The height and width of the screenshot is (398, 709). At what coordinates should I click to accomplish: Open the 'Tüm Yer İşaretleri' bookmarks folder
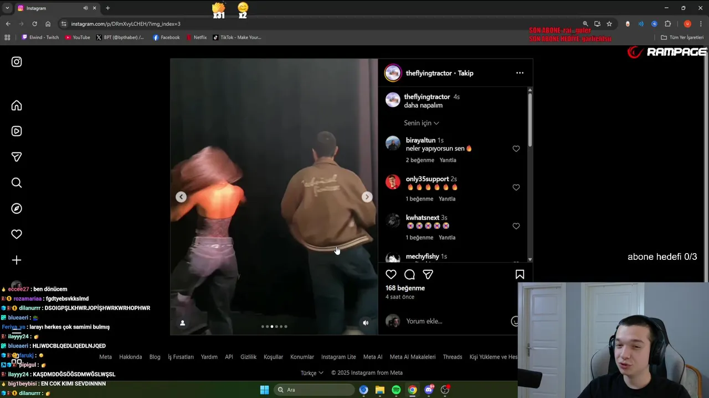tap(682, 38)
